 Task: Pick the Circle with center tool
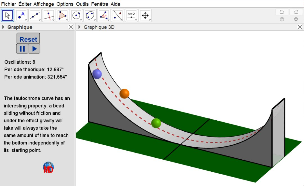click(x=76, y=15)
